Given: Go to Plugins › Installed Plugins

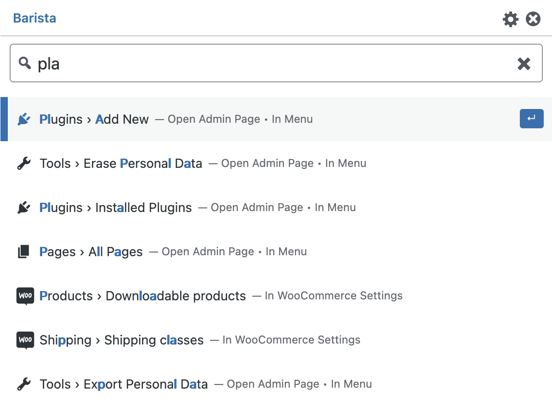Looking at the screenshot, I should (116, 207).
